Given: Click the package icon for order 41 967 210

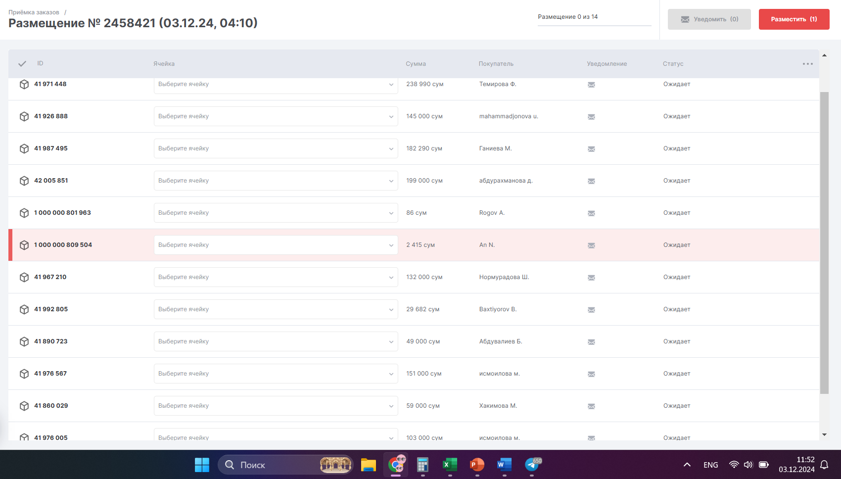Looking at the screenshot, I should point(24,277).
